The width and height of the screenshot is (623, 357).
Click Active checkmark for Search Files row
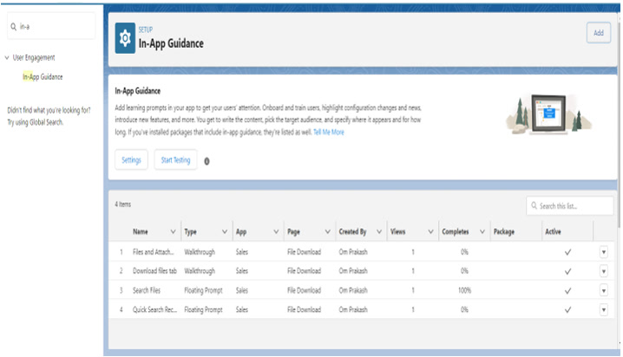(x=567, y=290)
